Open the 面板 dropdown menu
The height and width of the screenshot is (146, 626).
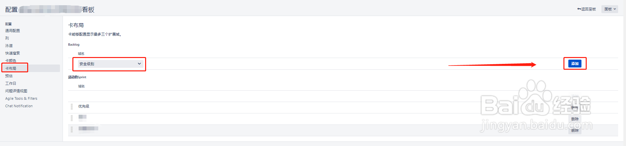(x=610, y=9)
